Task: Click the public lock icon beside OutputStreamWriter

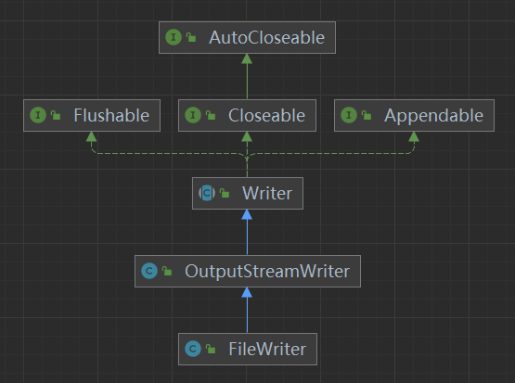Action: 167,271
